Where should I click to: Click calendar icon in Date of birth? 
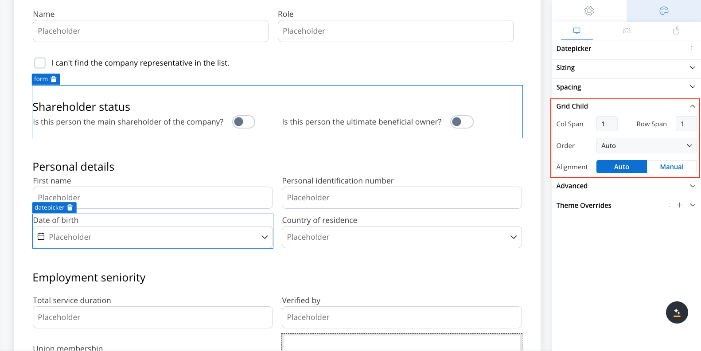point(41,237)
